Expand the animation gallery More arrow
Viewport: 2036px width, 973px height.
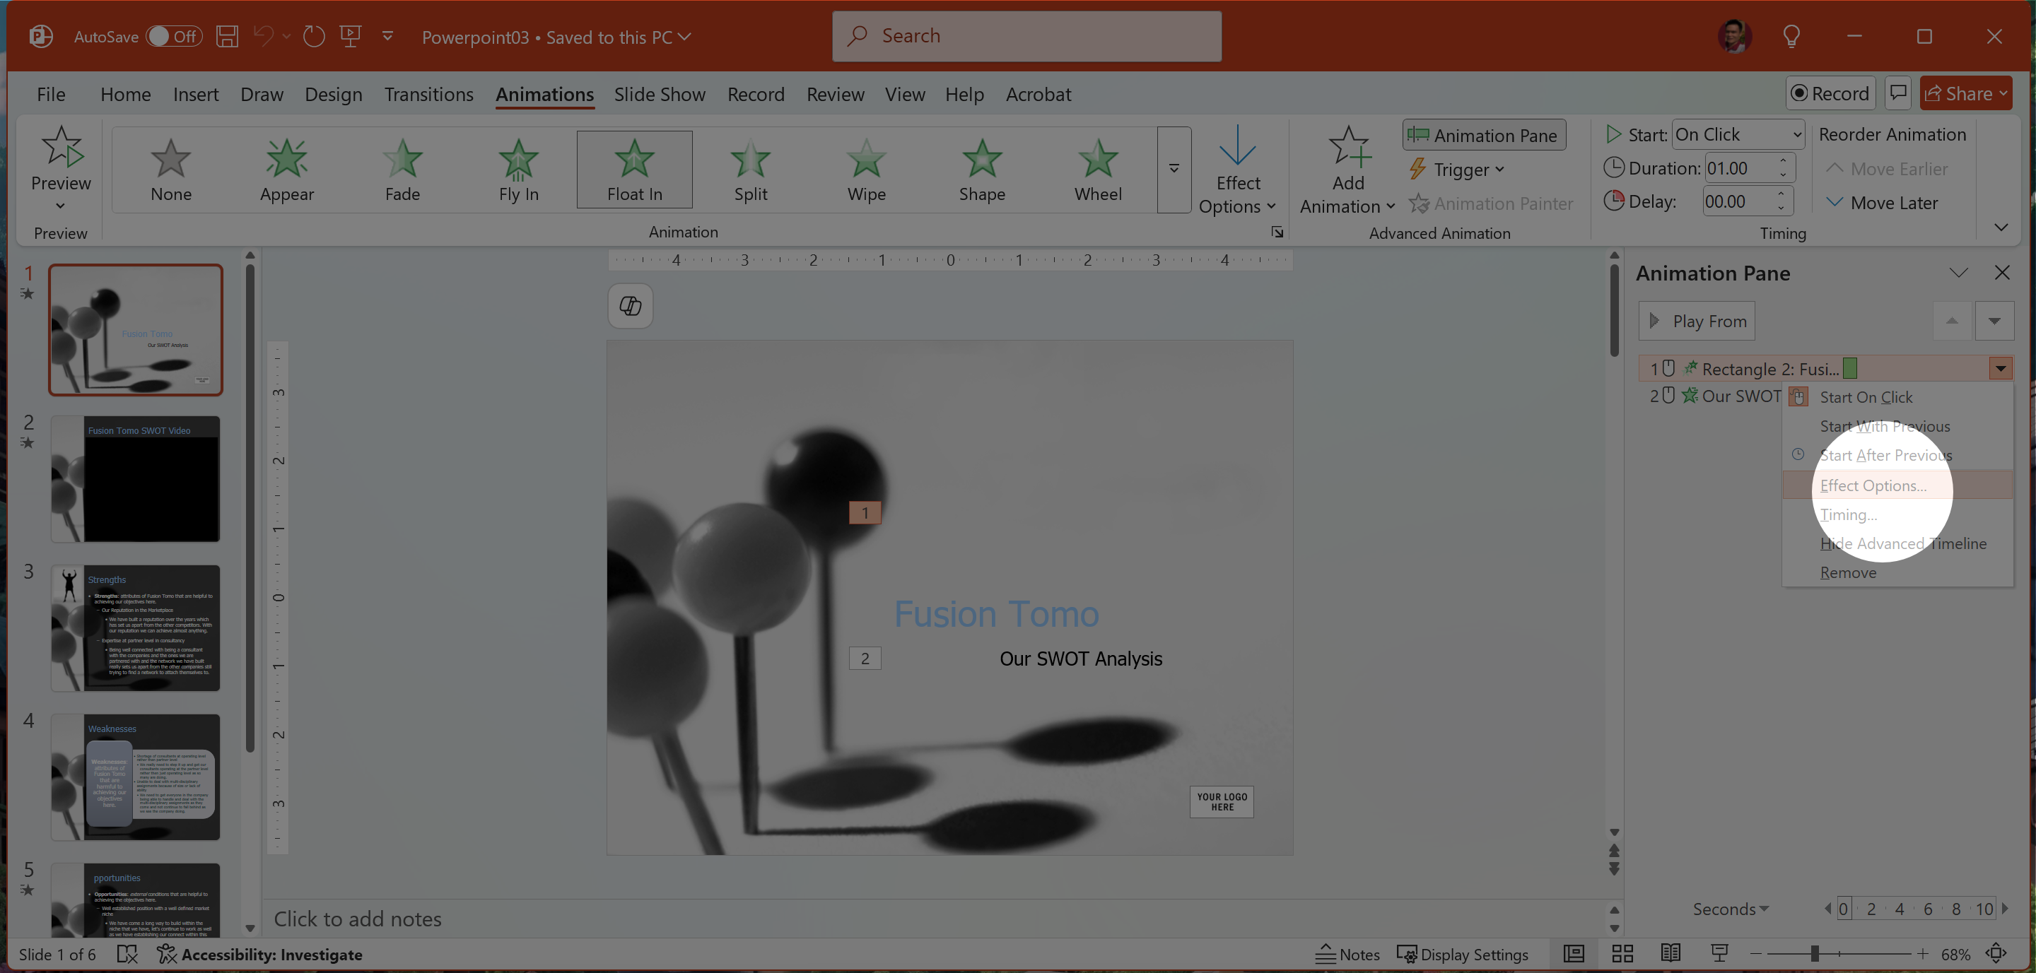(x=1174, y=169)
